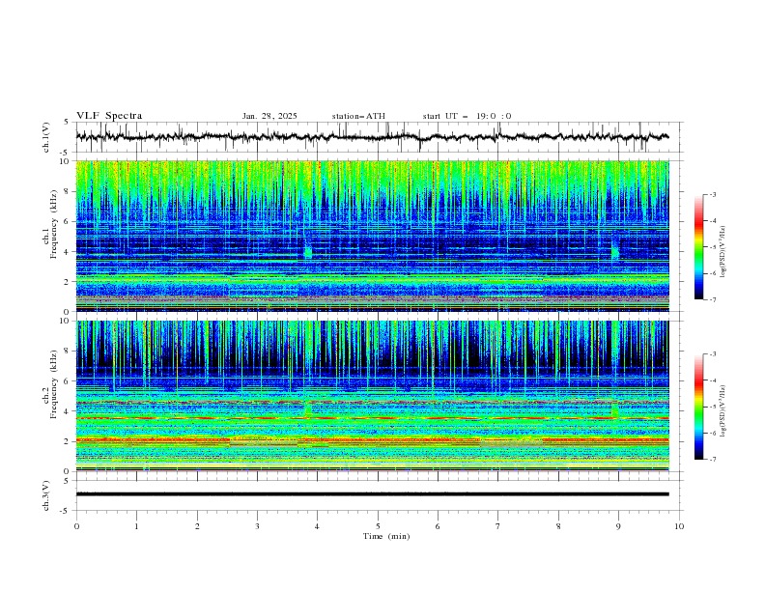The width and height of the screenshot is (765, 591).
Task: Click the ch.1 burst at 4 kHz near minute 9
Action: click(614, 252)
